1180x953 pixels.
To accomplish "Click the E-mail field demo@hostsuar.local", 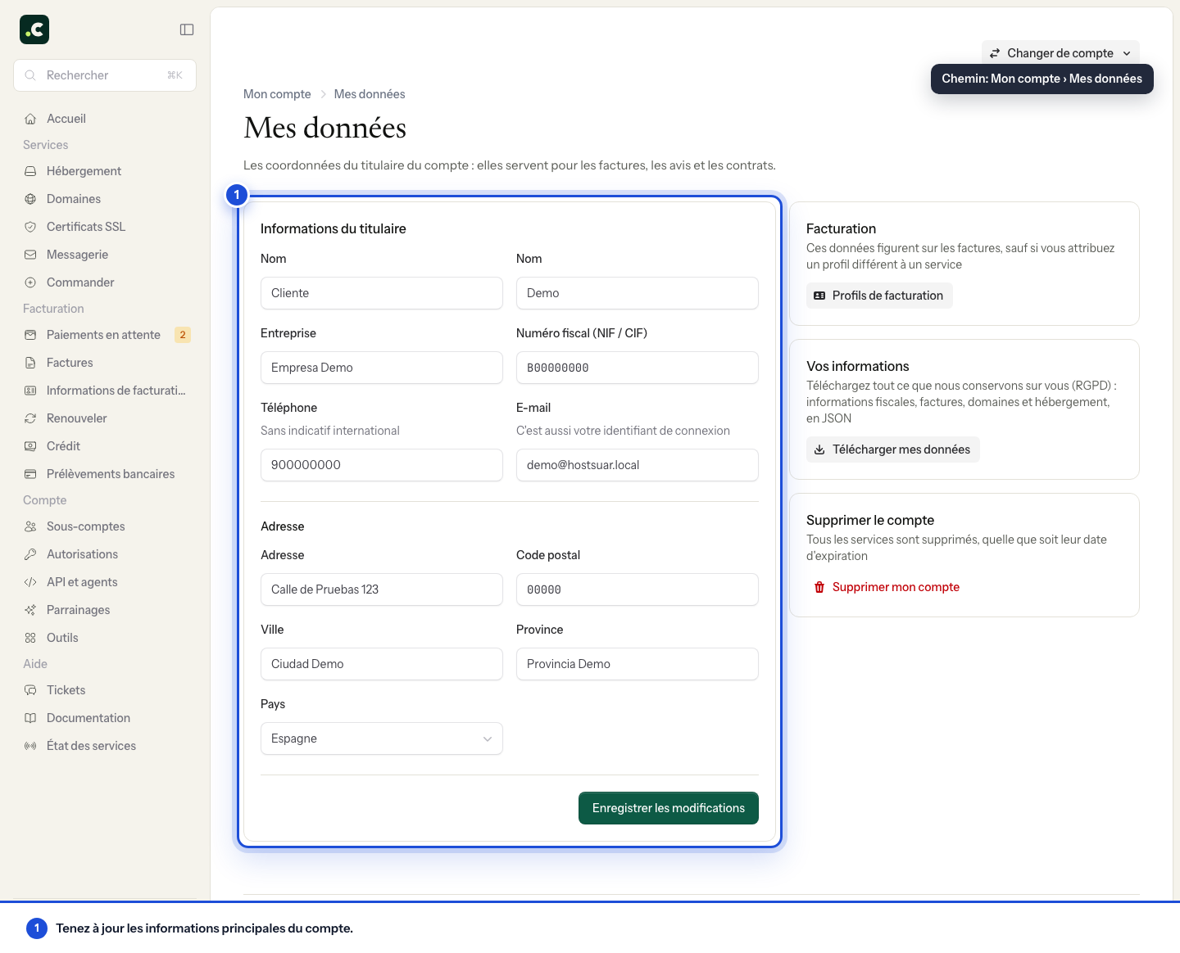I will [x=638, y=465].
